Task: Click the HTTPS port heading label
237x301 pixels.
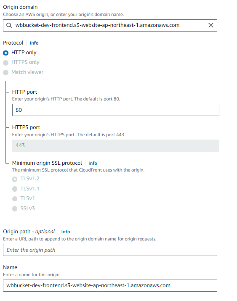Action: (x=26, y=127)
